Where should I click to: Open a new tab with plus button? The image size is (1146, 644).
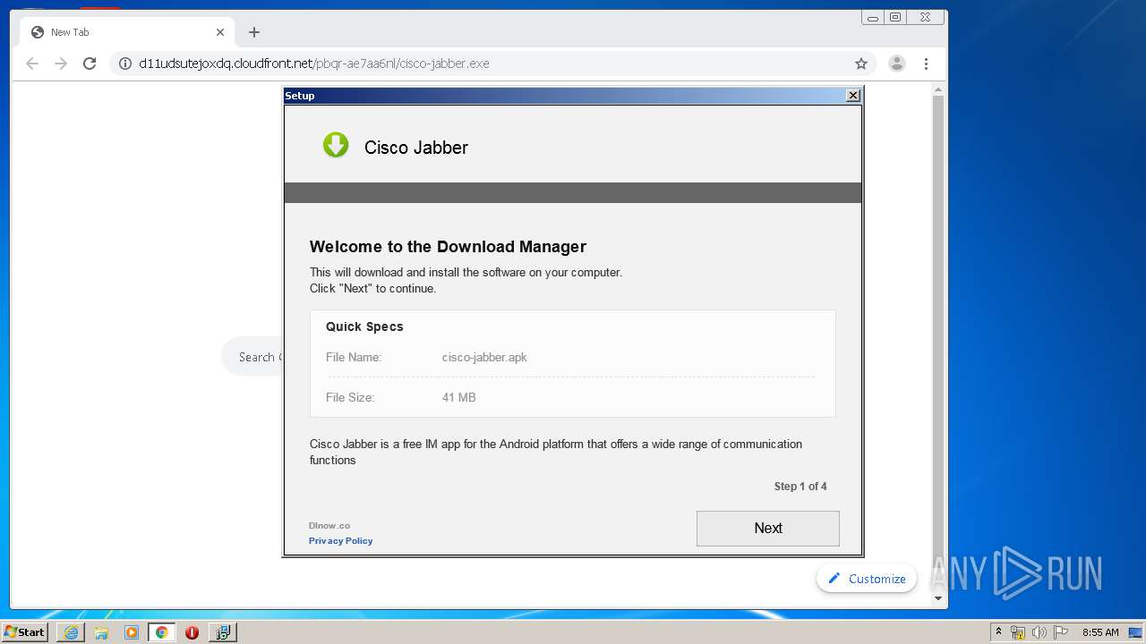[254, 32]
